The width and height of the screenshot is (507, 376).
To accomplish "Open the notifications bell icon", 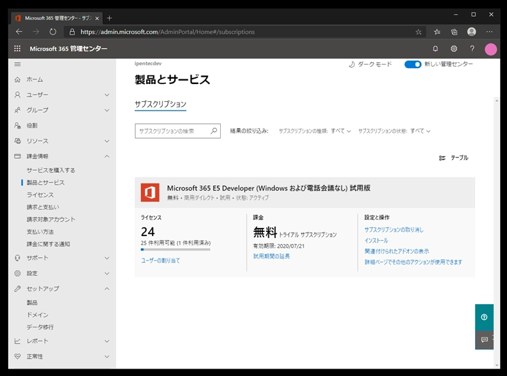I will (435, 49).
